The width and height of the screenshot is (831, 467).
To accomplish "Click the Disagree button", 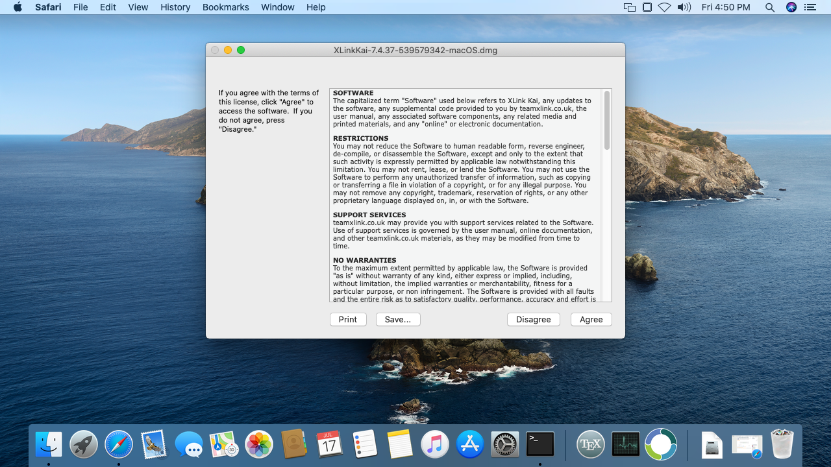I will tap(533, 319).
